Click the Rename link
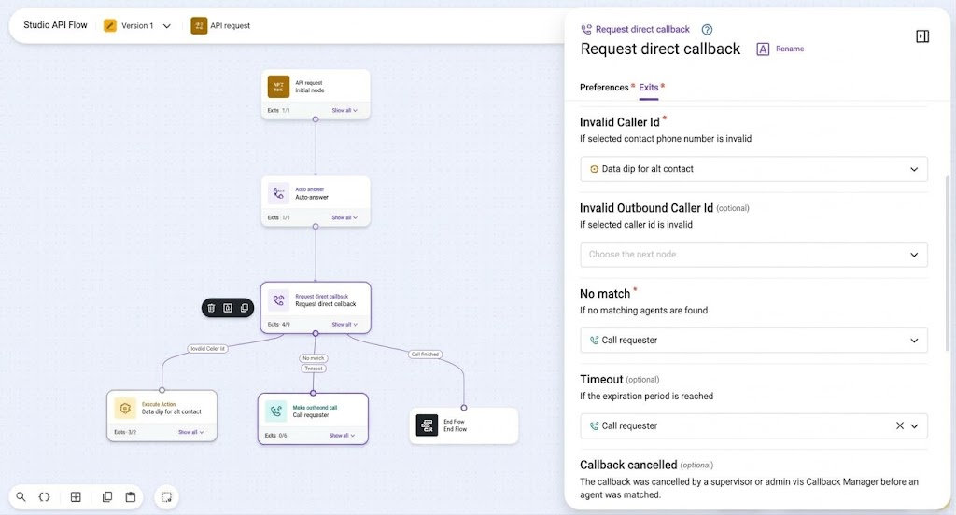Screen dimensions: 956x515 (790, 49)
